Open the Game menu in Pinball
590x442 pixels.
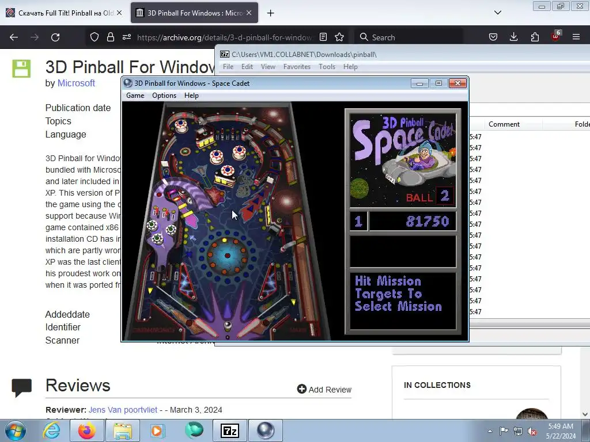pos(135,96)
